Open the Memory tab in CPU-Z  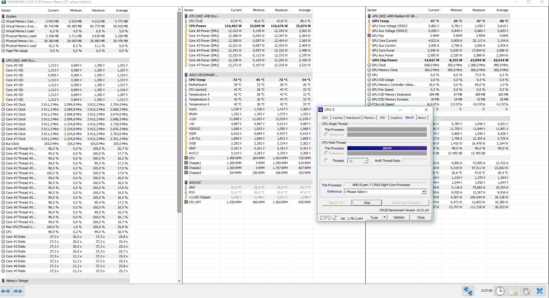(x=369, y=118)
